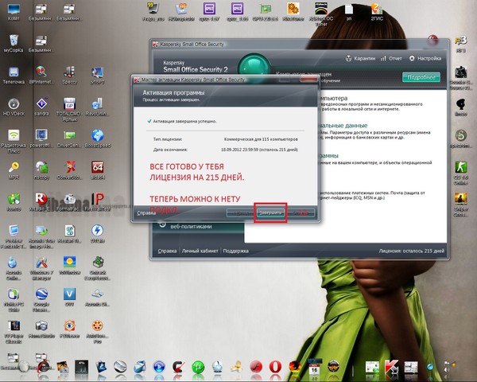
Task: Open the Google Earth desktop icon
Action: click(x=41, y=300)
